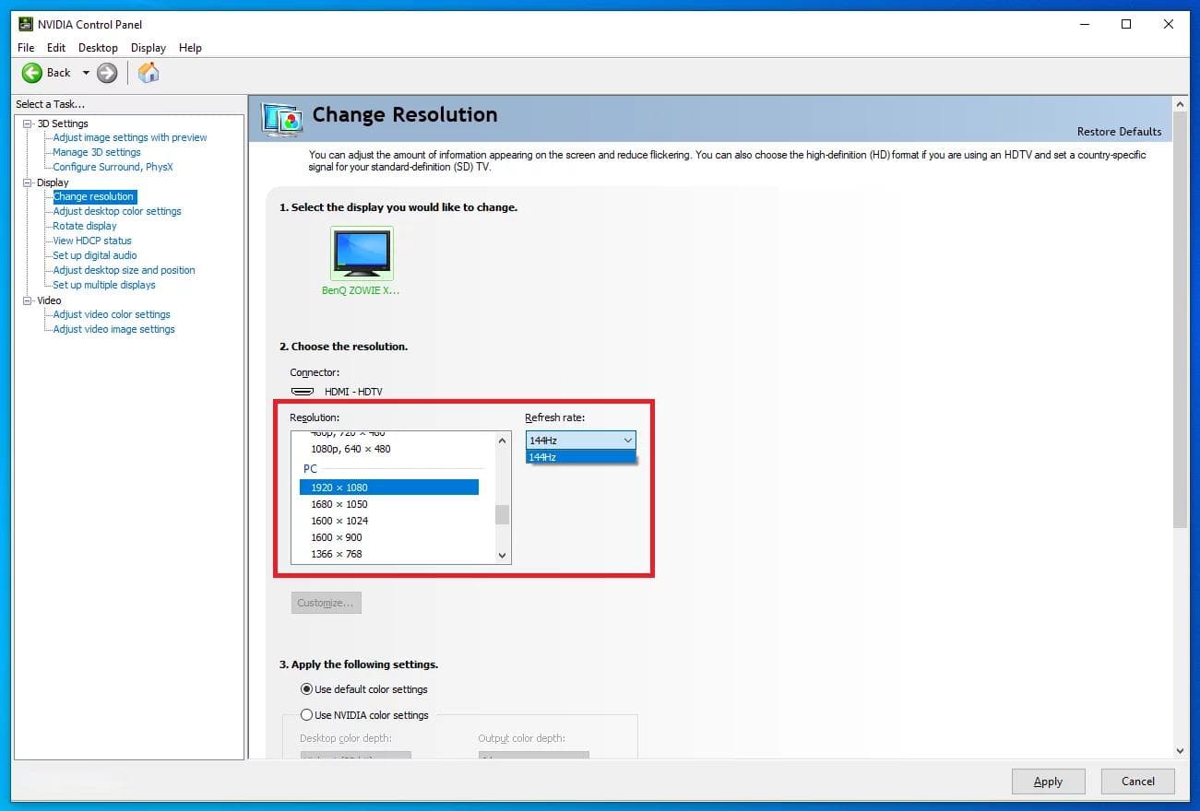This screenshot has width=1200, height=811.
Task: Click the Restore Defaults link
Action: (1119, 132)
